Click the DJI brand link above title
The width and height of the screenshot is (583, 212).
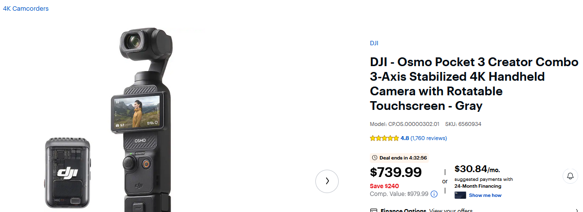coord(374,43)
